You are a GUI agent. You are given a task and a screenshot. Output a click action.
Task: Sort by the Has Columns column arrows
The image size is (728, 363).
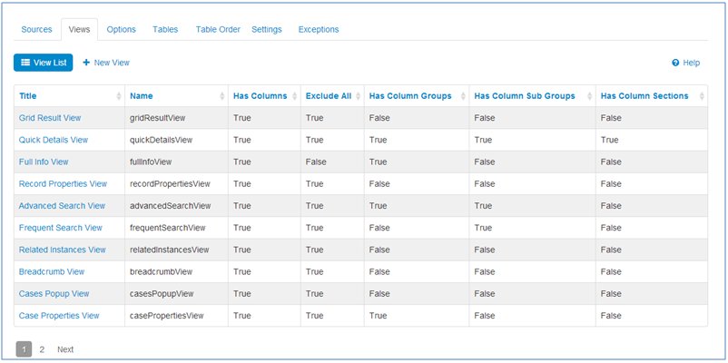[x=295, y=96]
